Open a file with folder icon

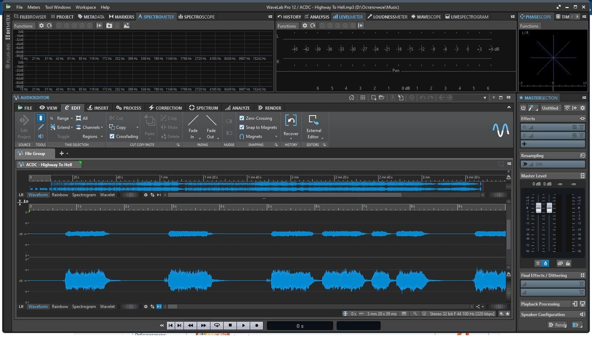[381, 98]
